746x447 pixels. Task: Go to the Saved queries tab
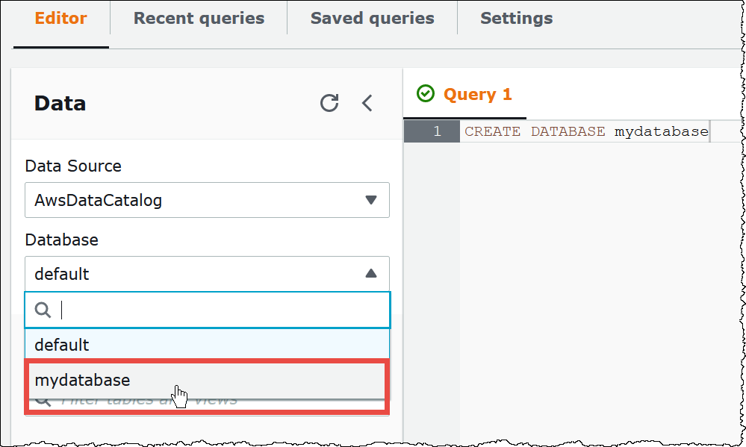point(372,19)
